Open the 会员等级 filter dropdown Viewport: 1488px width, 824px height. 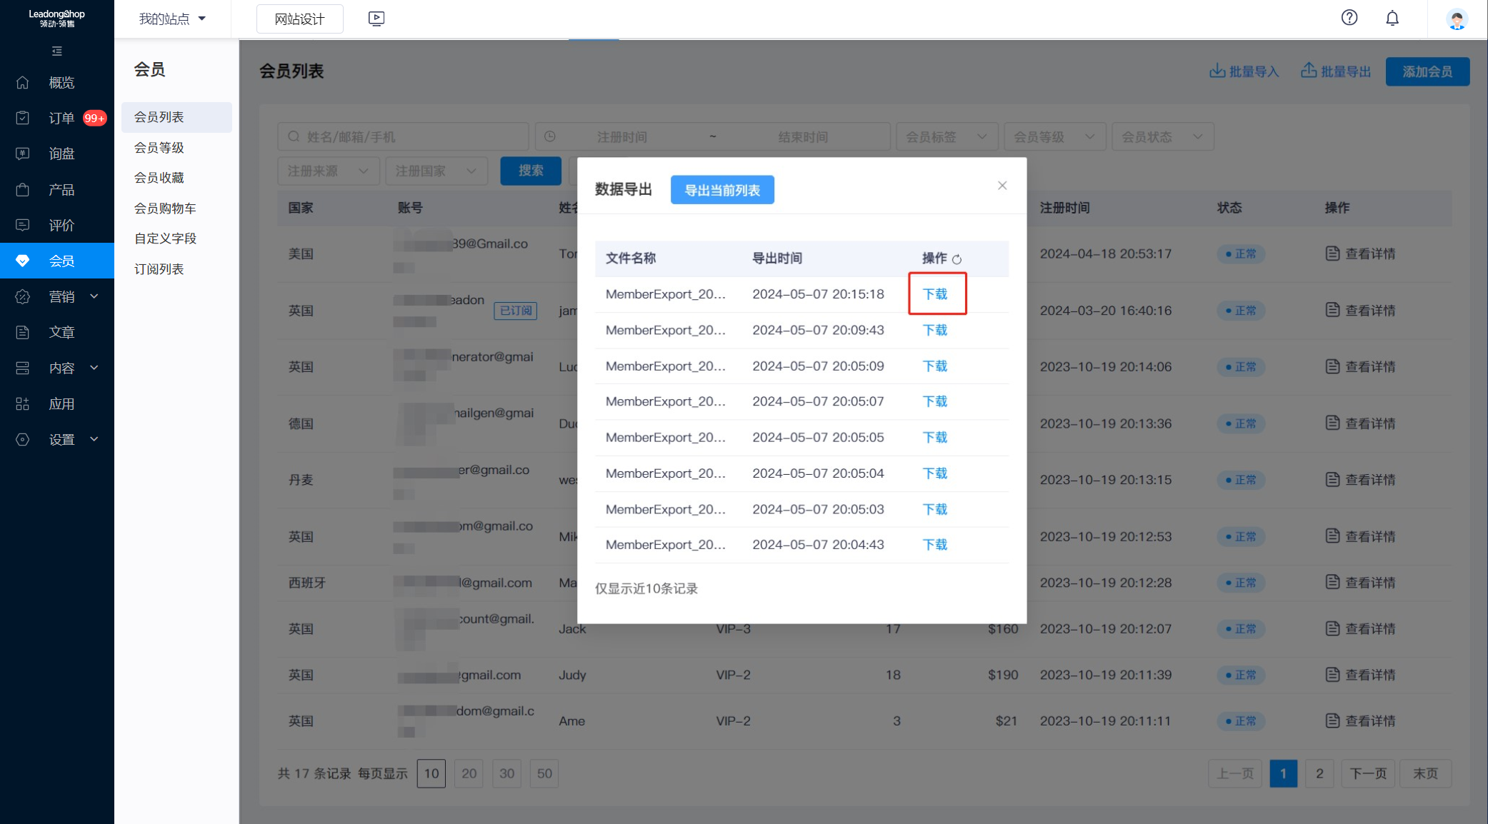click(x=1054, y=137)
